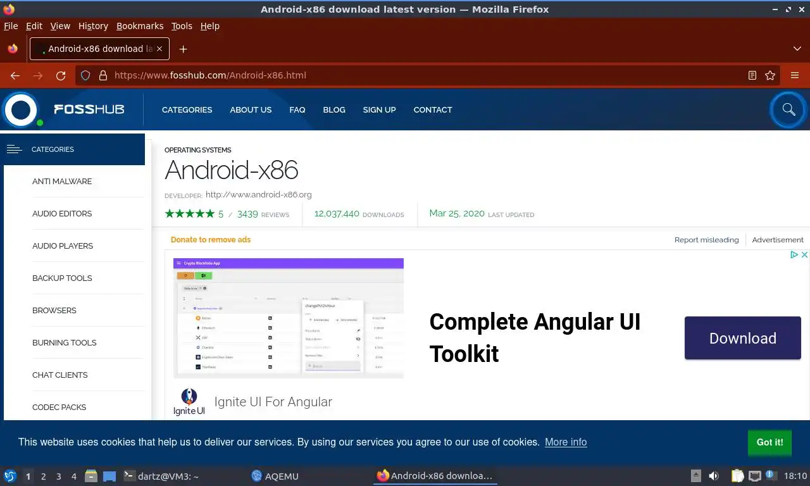The image size is (810, 486).
Task: Click the Complete Angular UI Toolkit headline
Action: pyautogui.click(x=535, y=337)
